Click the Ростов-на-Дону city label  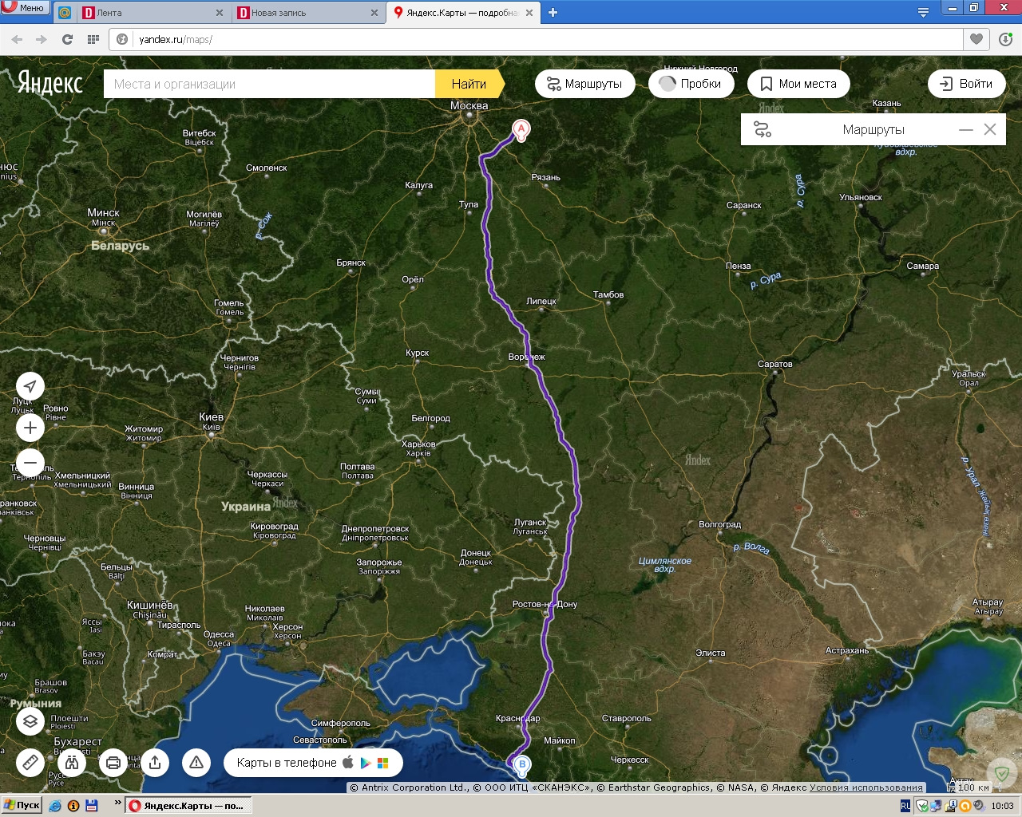pyautogui.click(x=545, y=604)
